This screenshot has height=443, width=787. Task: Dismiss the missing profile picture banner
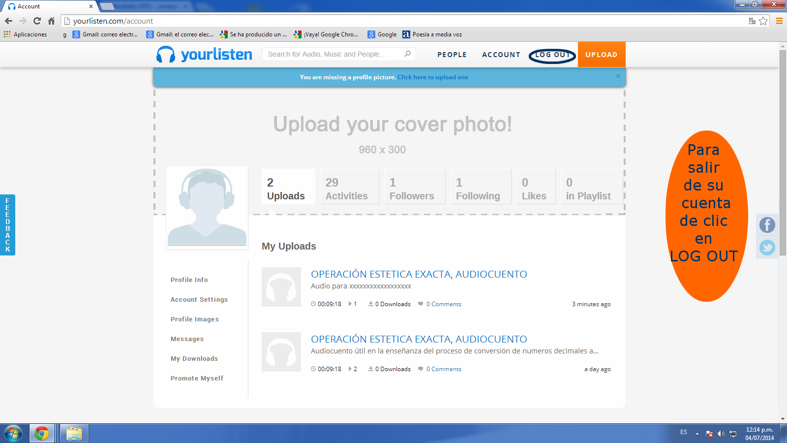tap(618, 76)
